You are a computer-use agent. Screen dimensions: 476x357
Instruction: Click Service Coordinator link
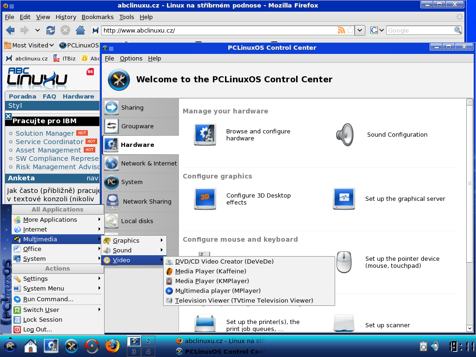click(x=49, y=142)
